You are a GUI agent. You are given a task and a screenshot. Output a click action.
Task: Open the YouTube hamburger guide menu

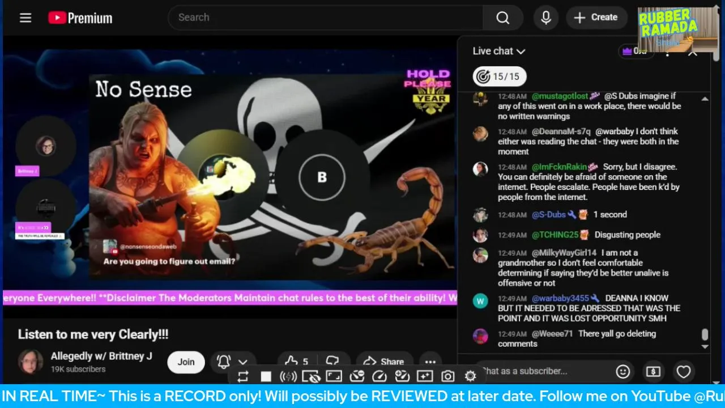pyautogui.click(x=25, y=18)
